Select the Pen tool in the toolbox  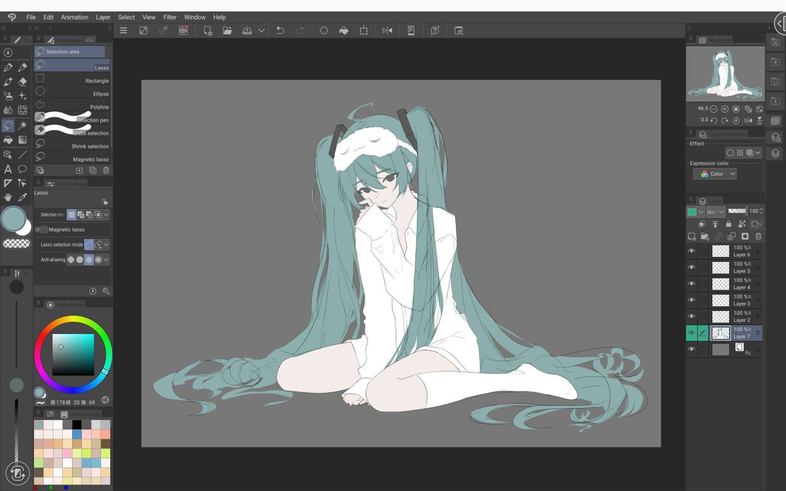(9, 67)
